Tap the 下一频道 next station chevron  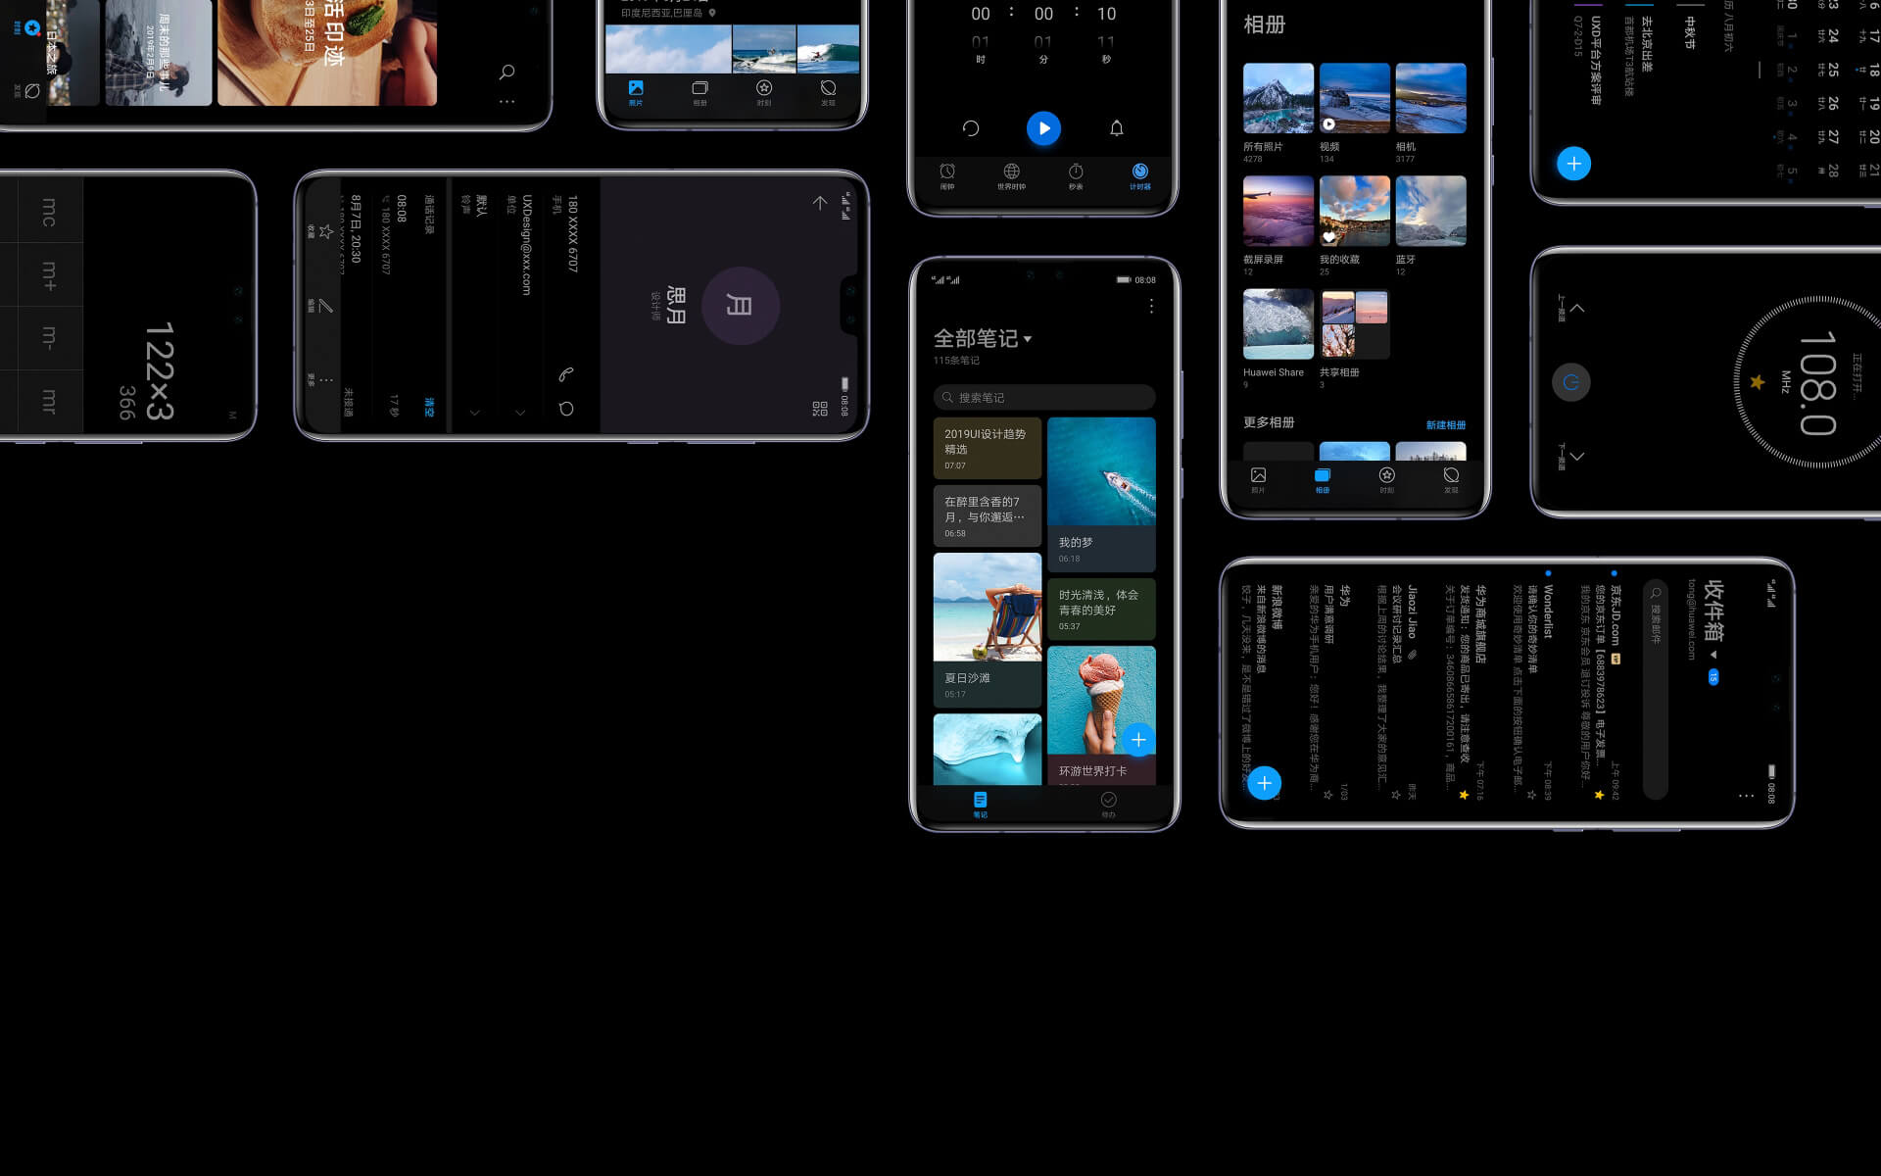(x=1577, y=456)
